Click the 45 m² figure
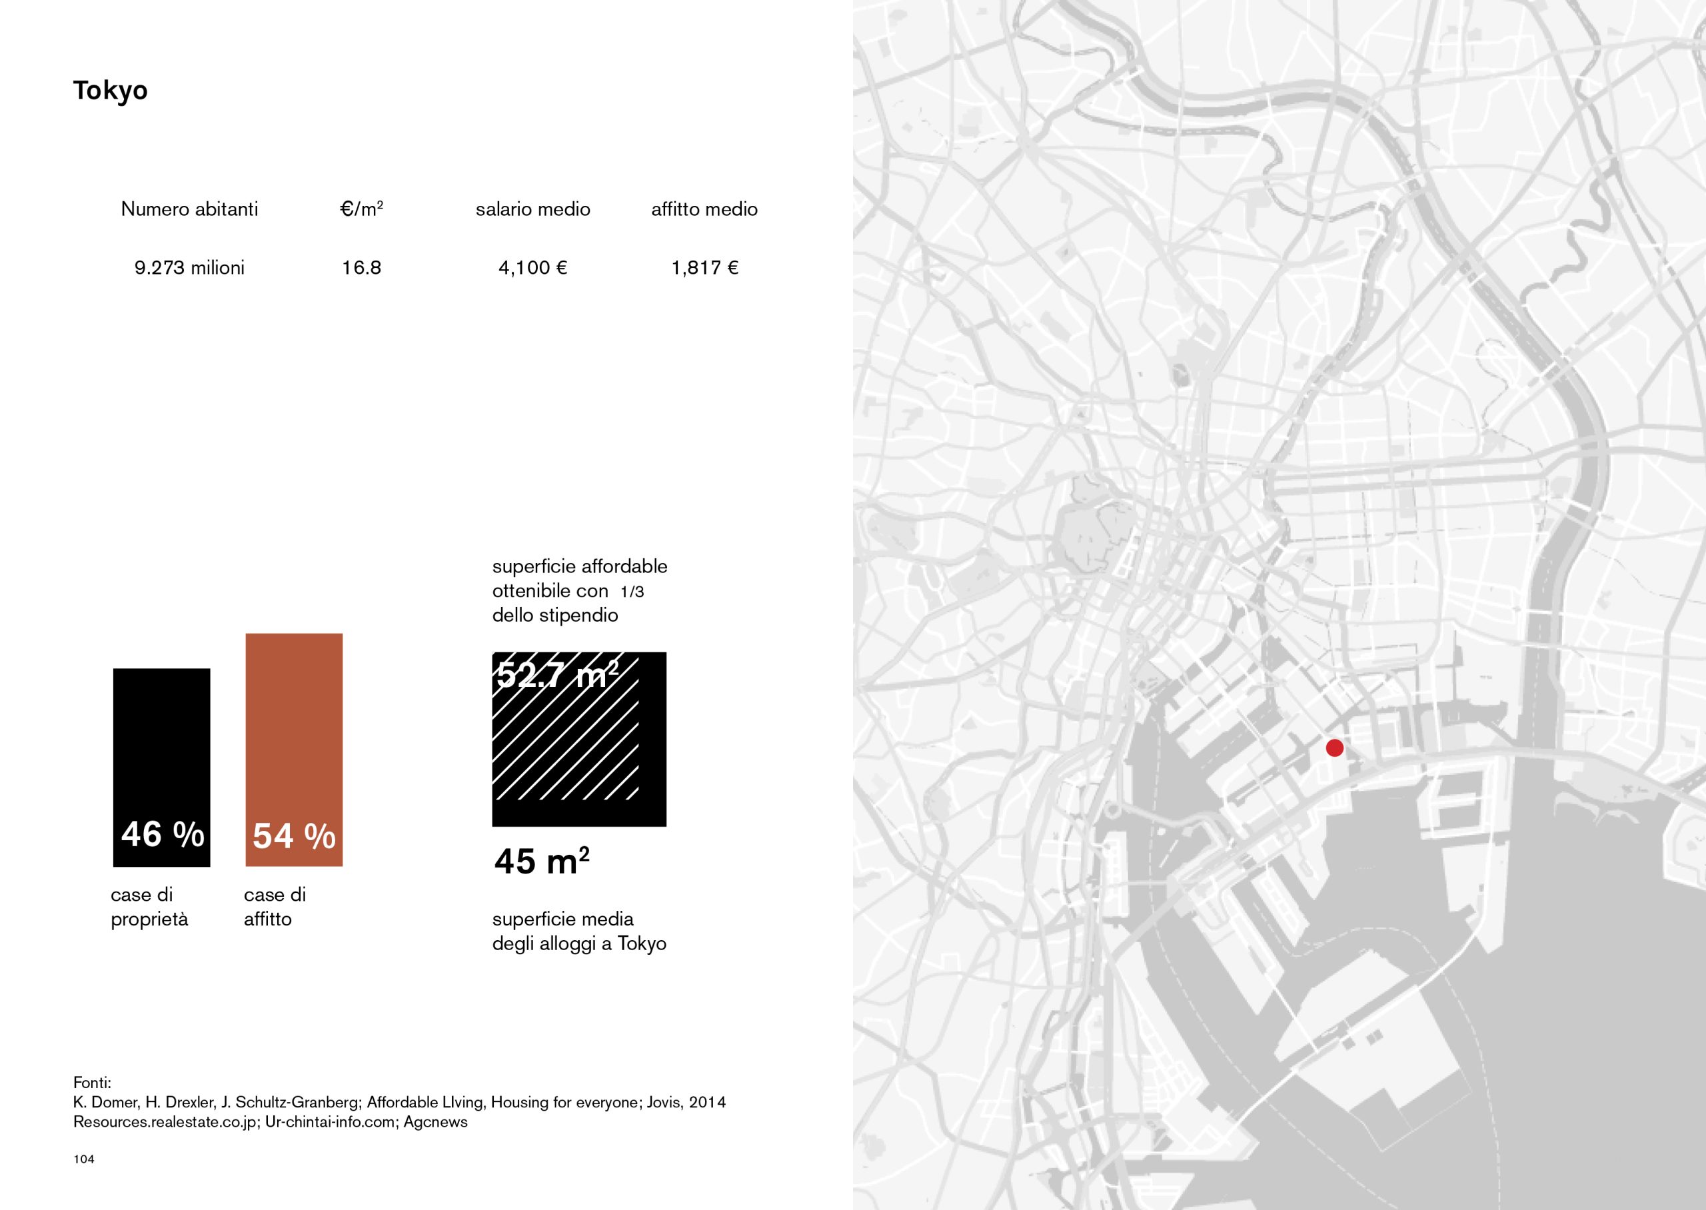 pos(542,862)
